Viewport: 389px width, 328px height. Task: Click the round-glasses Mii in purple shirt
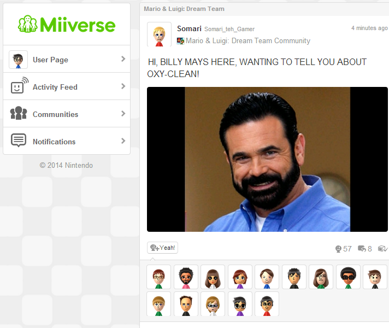[x=240, y=304]
